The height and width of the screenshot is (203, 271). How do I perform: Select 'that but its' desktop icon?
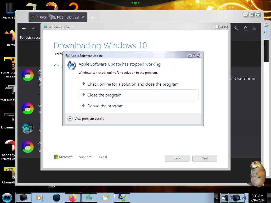[8, 93]
